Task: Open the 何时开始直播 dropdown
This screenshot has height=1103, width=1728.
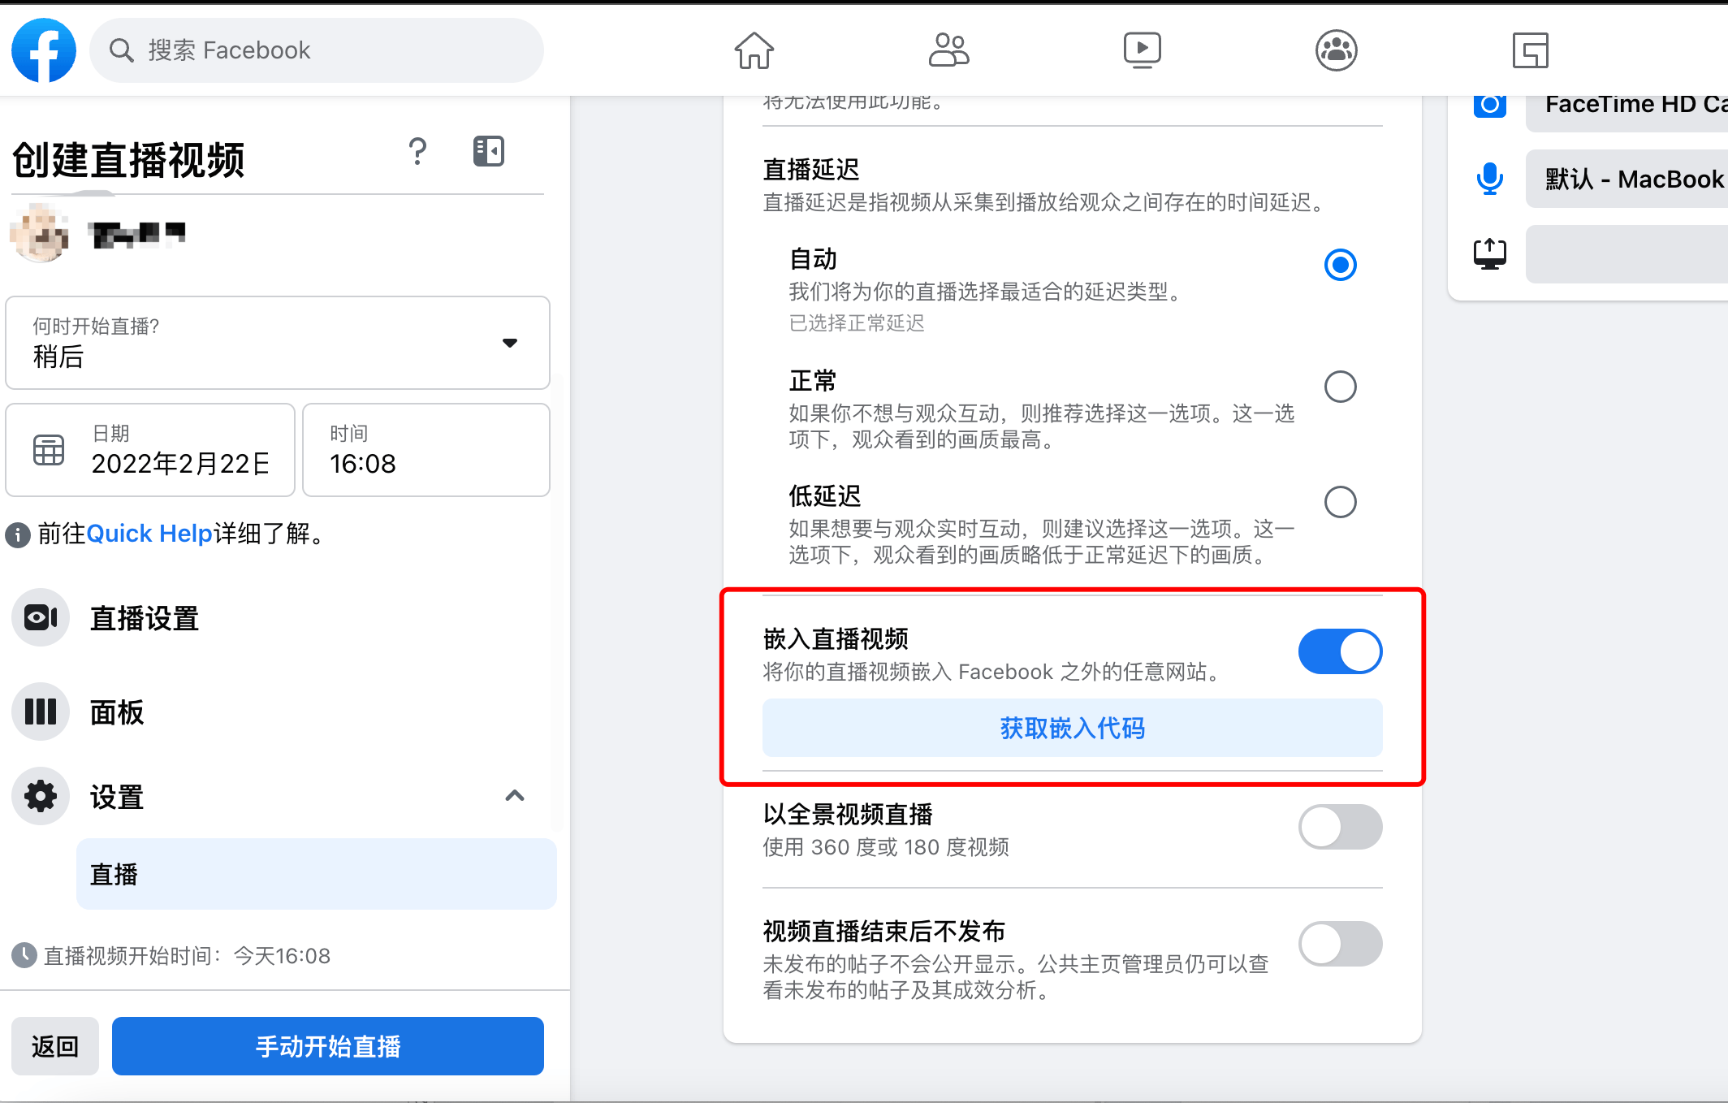Action: pos(278,343)
